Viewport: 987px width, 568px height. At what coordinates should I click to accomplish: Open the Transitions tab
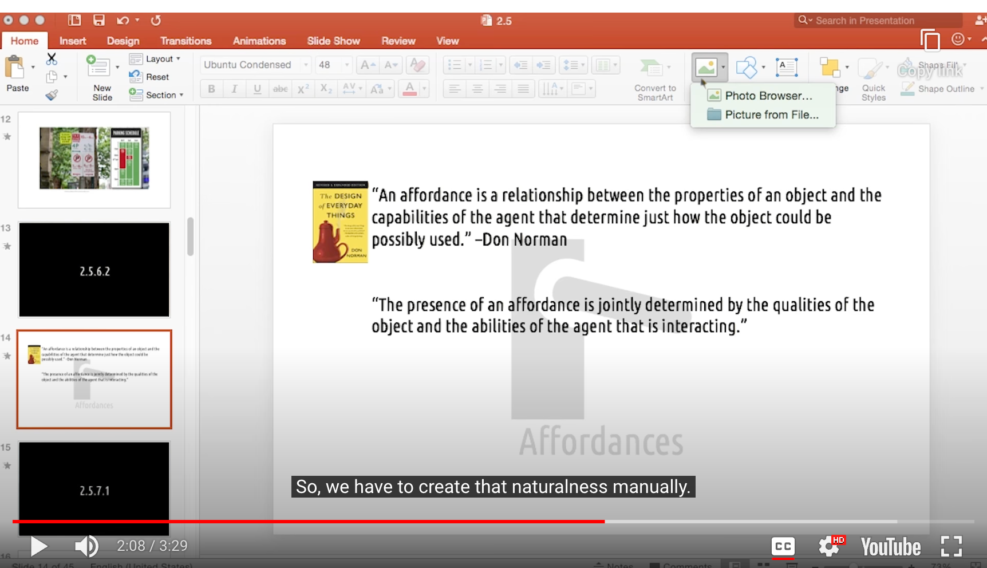tap(186, 41)
